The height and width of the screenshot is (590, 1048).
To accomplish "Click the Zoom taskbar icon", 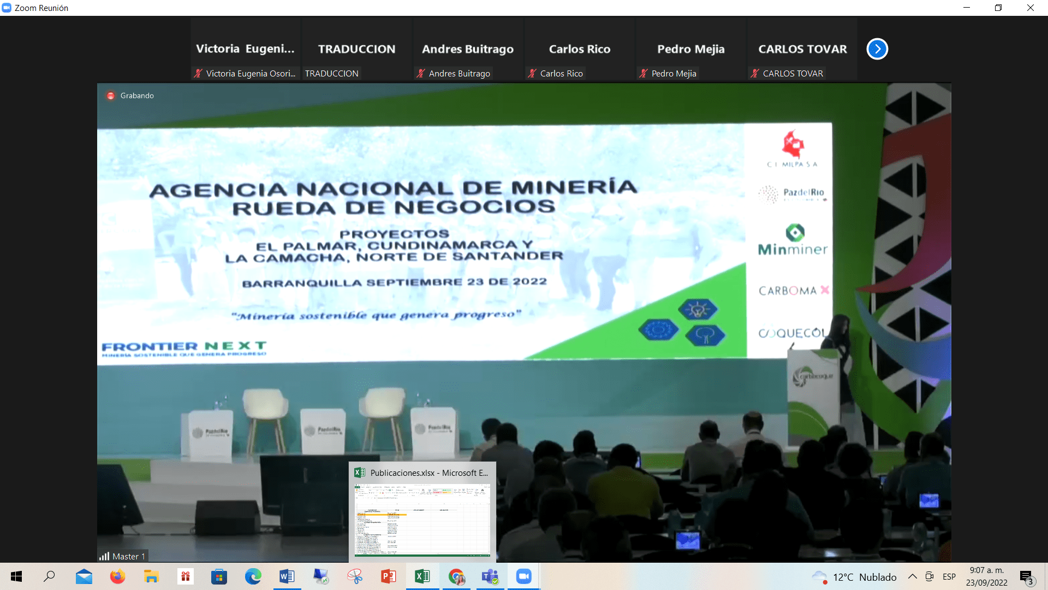I will 524,576.
